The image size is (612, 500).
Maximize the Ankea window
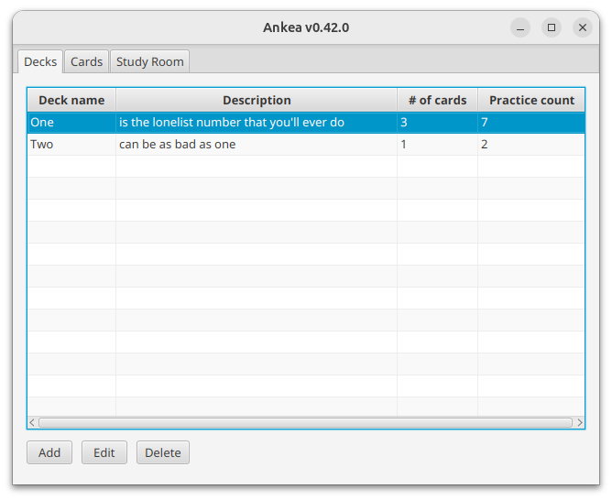tap(552, 27)
